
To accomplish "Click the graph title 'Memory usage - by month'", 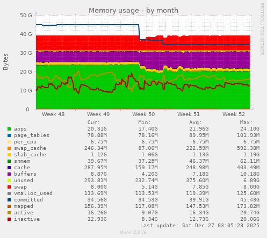I will [133, 10].
